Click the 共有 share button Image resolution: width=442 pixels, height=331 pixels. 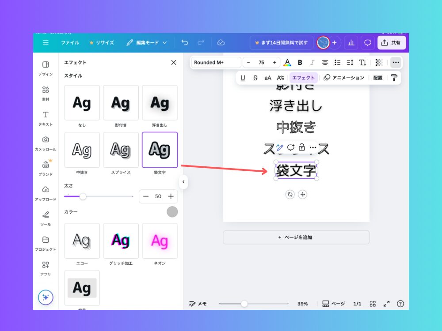[x=392, y=42]
